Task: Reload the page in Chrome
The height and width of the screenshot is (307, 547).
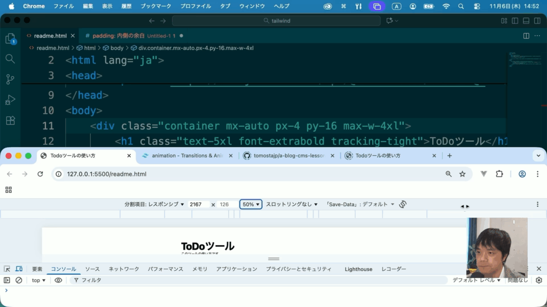Action: tap(40, 174)
